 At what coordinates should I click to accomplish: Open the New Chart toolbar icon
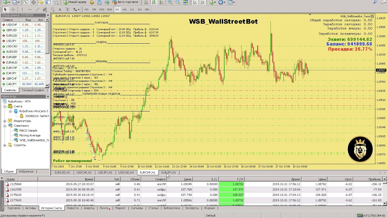coord(5,2)
